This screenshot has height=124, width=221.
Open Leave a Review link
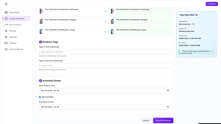tap(16, 49)
